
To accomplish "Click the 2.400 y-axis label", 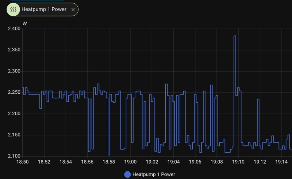I will click(x=14, y=29).
